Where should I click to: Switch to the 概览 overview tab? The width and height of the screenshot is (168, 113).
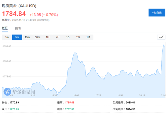[5, 28]
